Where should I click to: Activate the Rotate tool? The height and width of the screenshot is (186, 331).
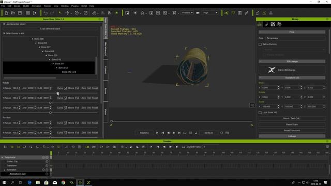[x=77, y=13]
